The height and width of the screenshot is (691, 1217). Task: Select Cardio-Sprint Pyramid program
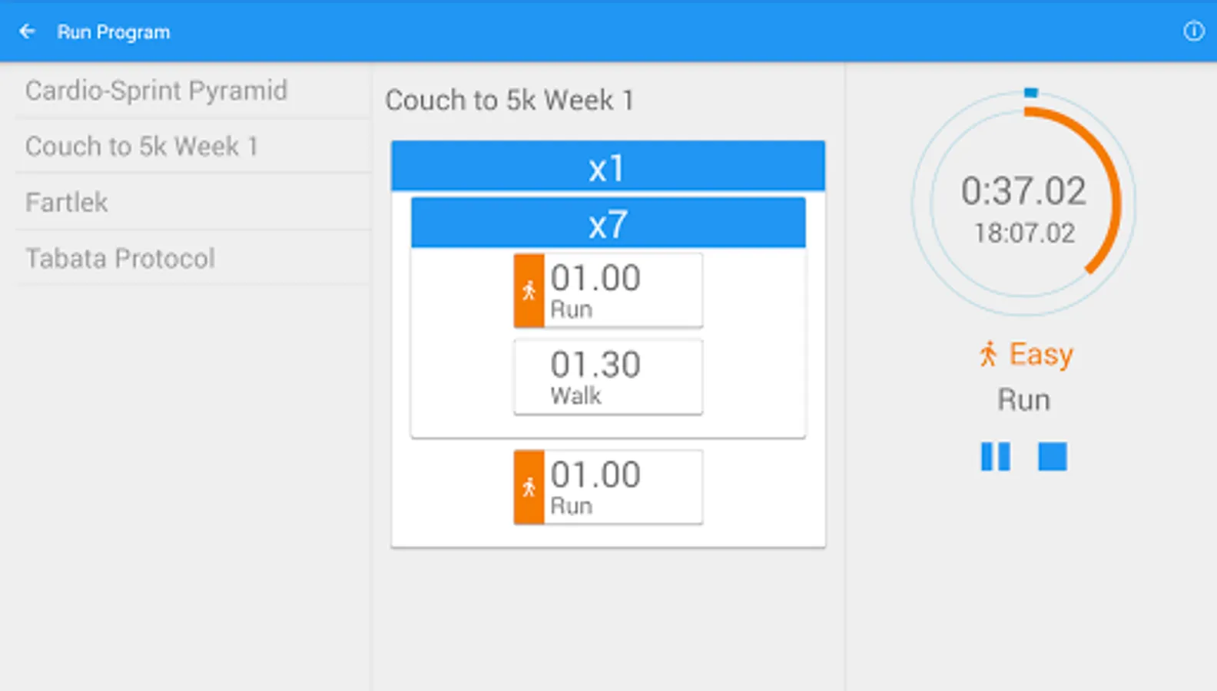(x=157, y=91)
